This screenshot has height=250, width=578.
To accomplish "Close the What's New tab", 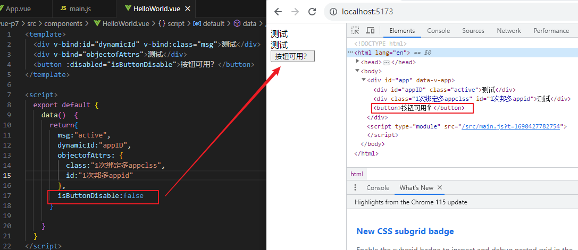I will coord(439,187).
